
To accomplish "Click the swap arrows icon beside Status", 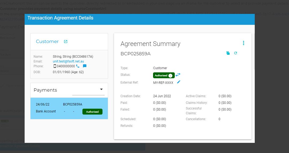I will (178, 75).
